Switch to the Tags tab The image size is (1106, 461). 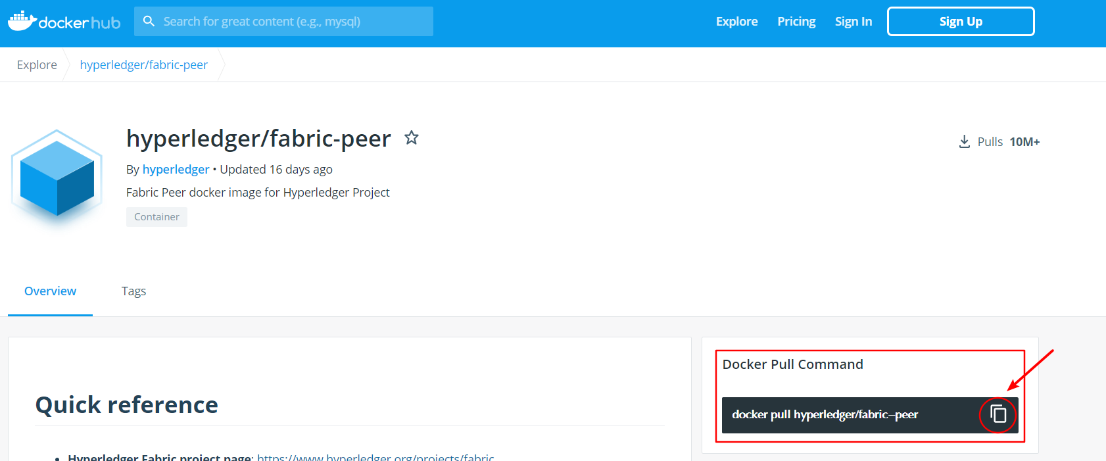tap(133, 291)
